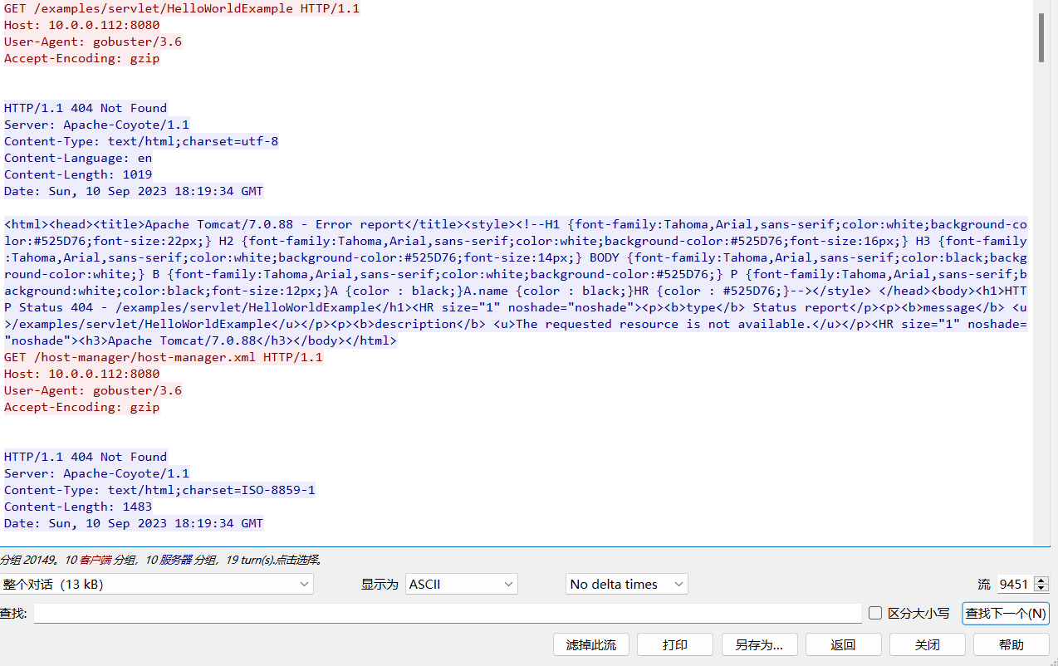Click the 查找下一个(N) button

[1006, 613]
